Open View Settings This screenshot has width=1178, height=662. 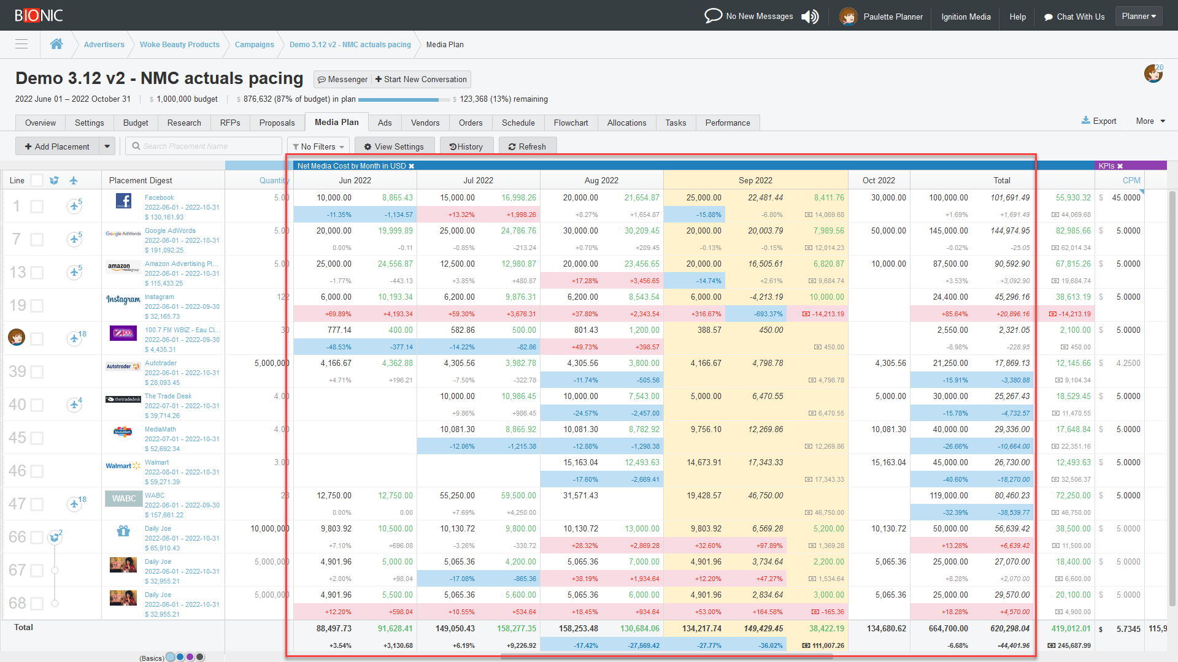394,146
